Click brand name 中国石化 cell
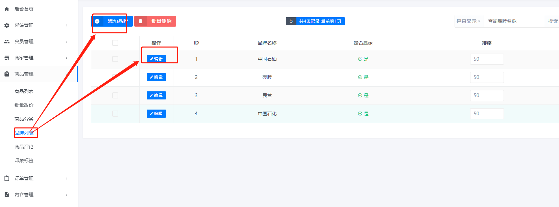Screen dimensions: 559x207 (x=267, y=114)
